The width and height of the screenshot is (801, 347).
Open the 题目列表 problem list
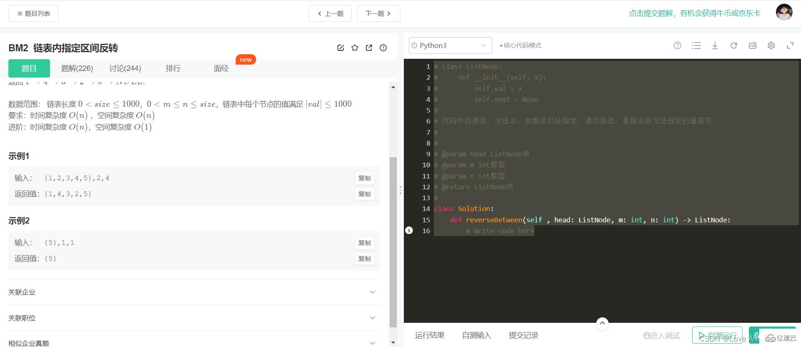point(33,13)
